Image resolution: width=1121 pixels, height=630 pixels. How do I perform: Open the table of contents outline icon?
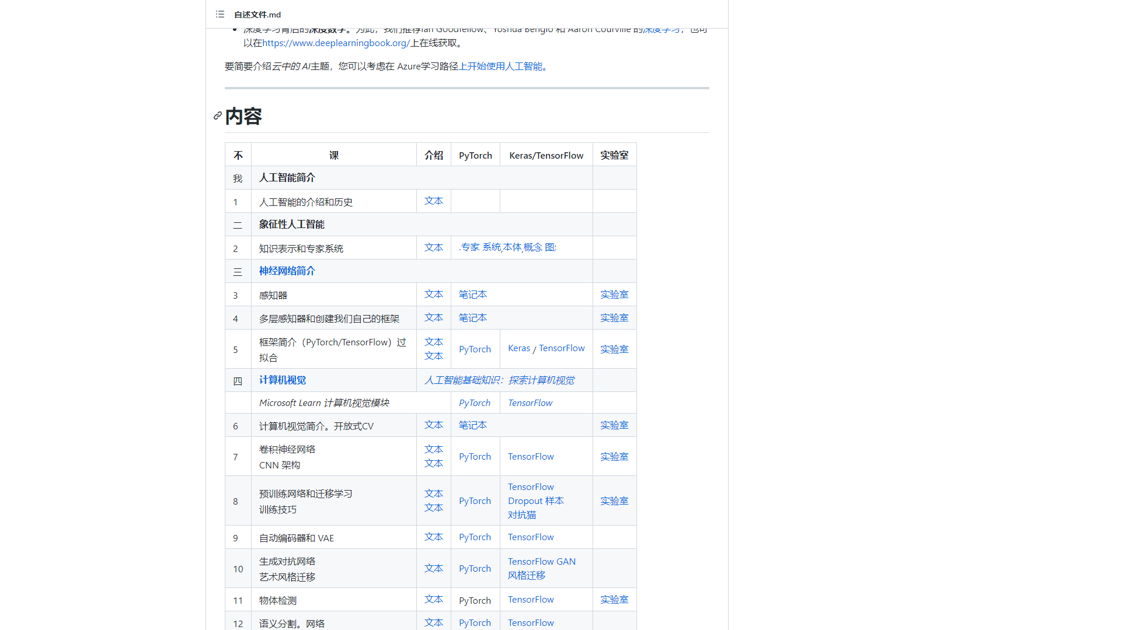220,14
